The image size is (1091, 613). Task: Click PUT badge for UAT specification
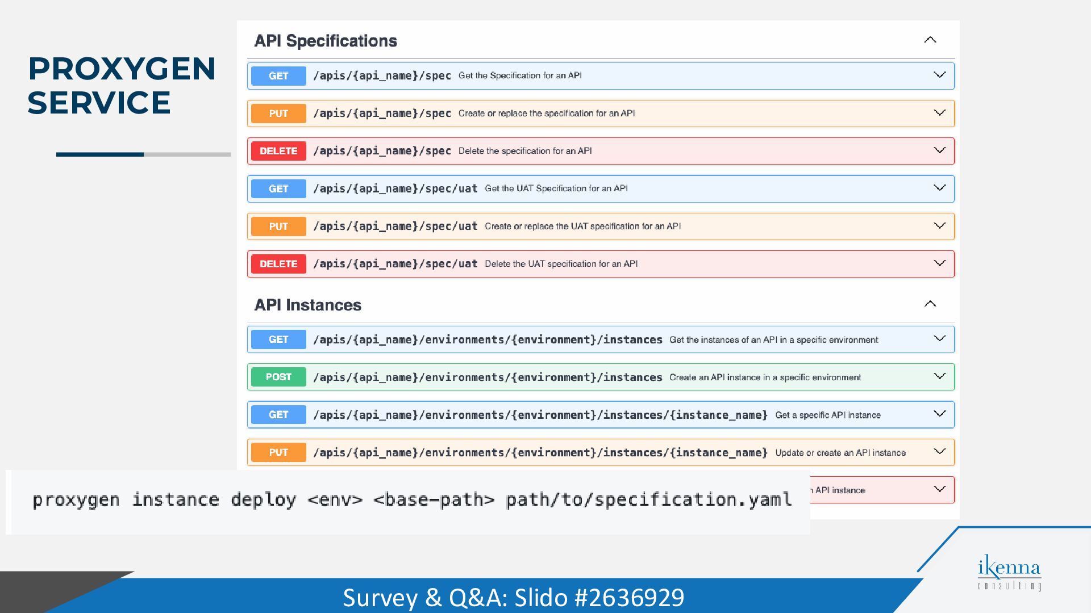point(278,226)
